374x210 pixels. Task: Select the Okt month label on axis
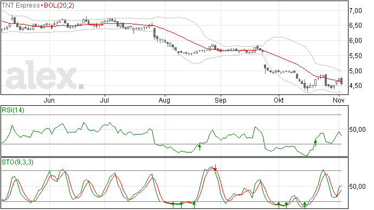(x=279, y=100)
